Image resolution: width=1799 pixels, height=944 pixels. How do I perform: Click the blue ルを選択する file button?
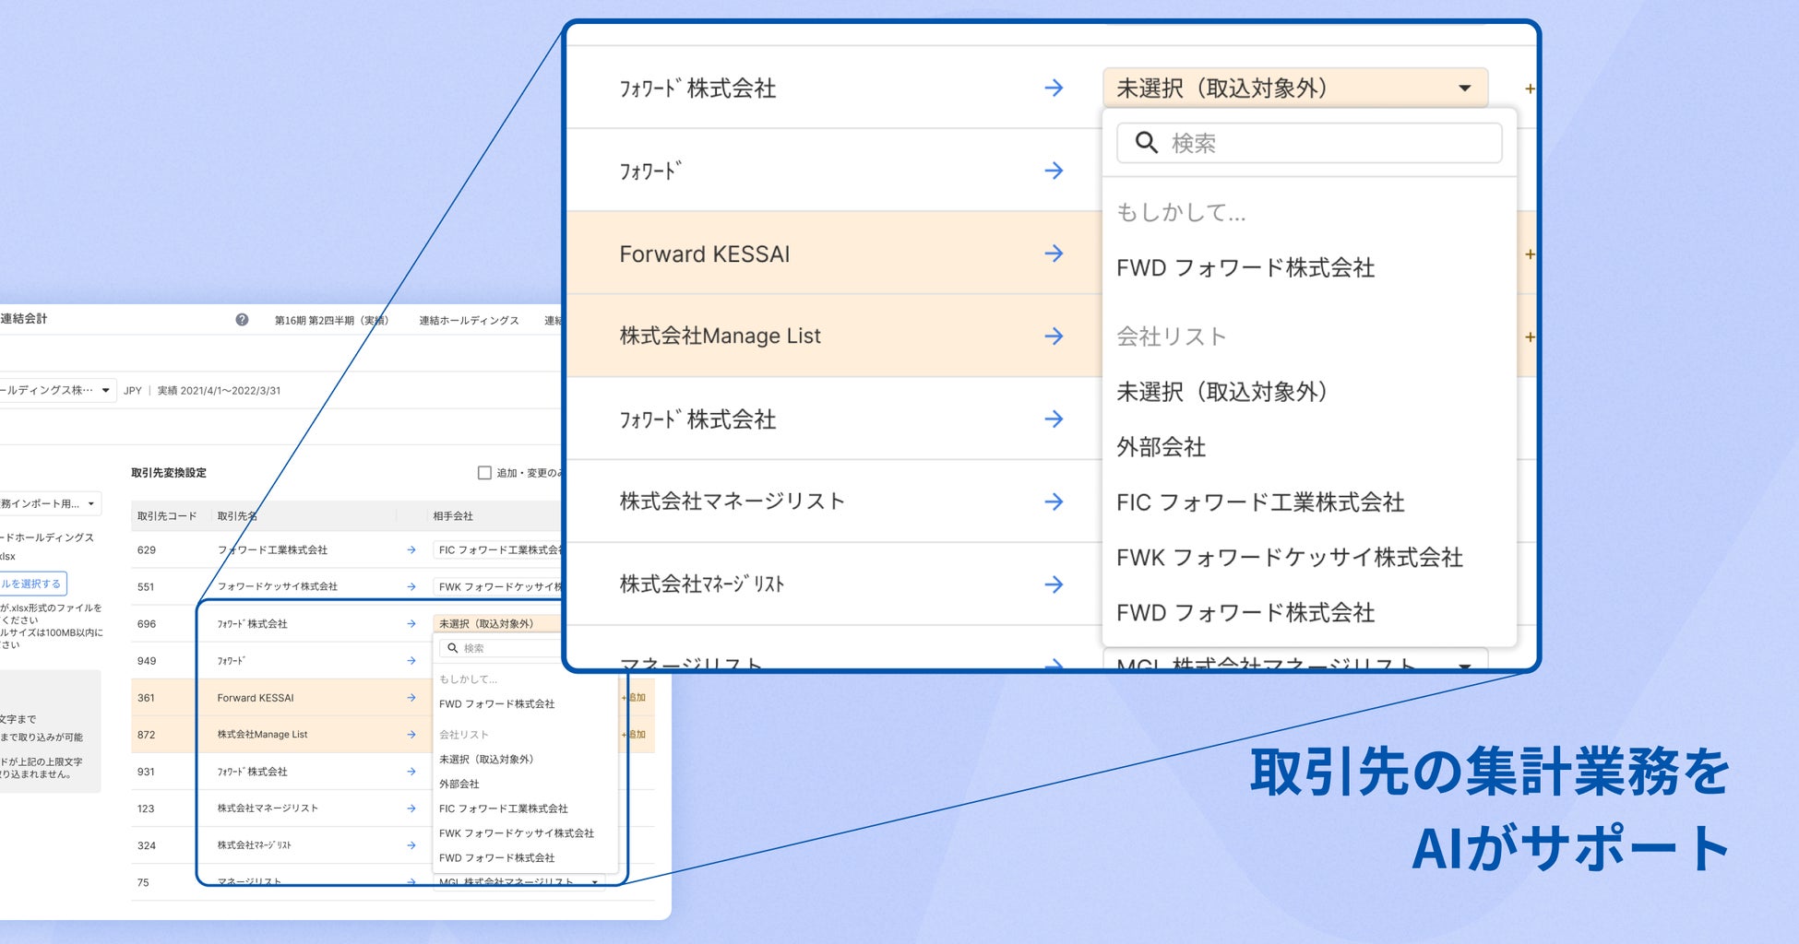pos(32,584)
